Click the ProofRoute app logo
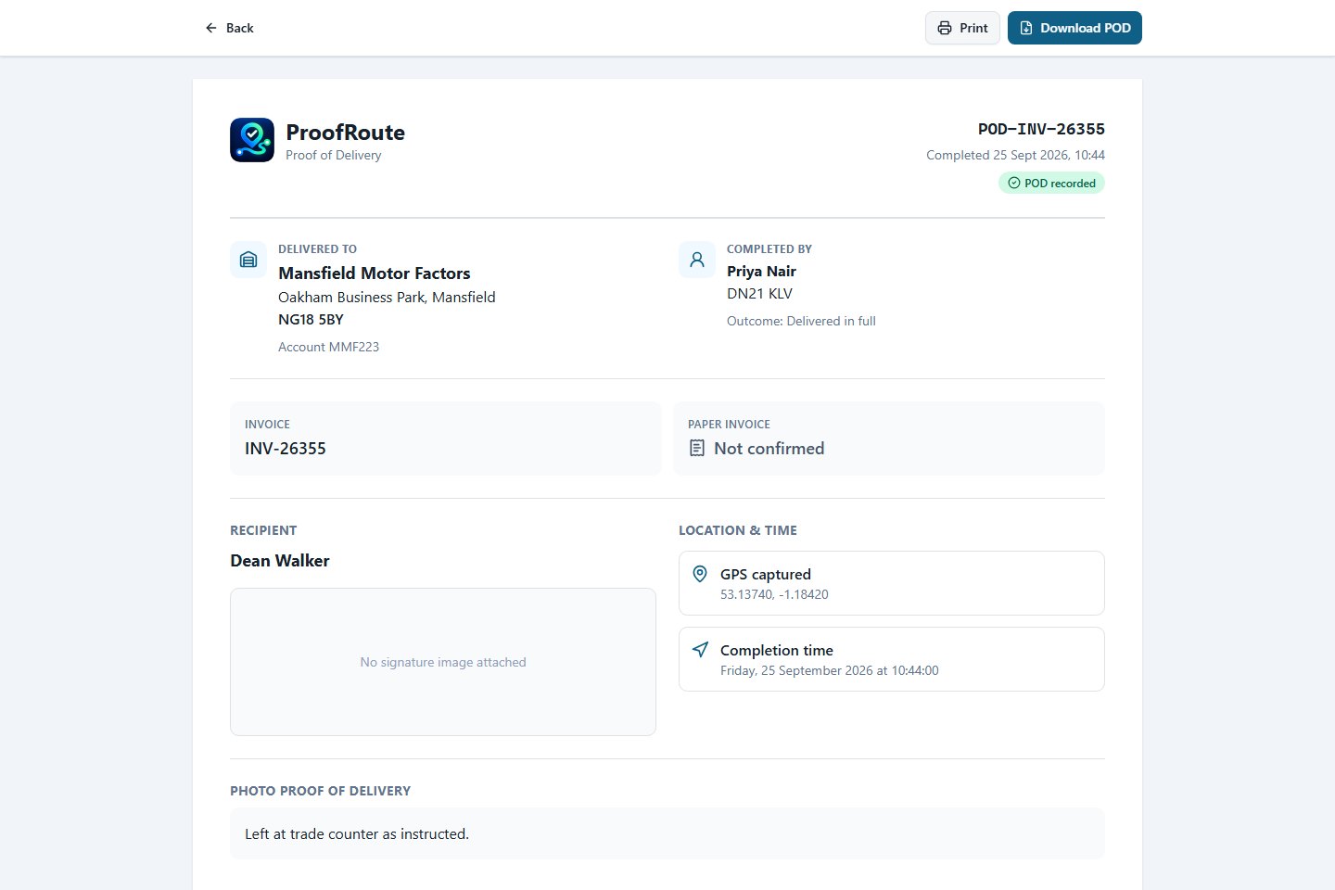Screen dimensions: 1335x890 [x=252, y=140]
